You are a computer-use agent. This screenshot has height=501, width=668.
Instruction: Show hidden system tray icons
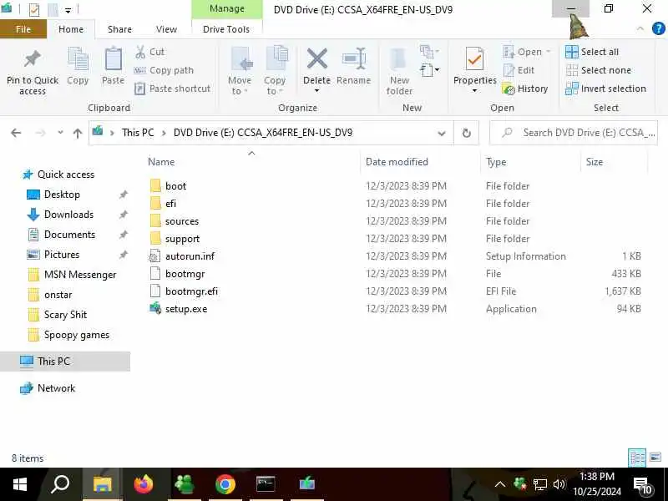(500, 484)
